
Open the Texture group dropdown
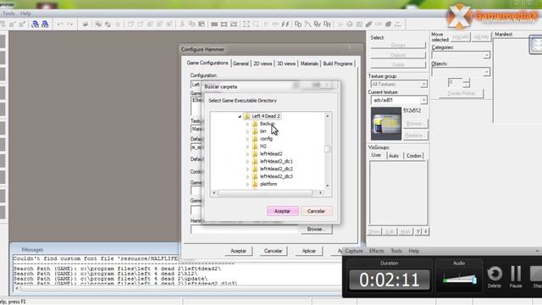tap(423, 85)
